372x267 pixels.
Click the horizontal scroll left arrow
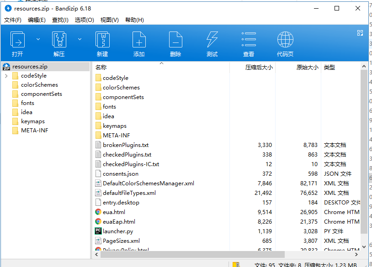pyautogui.click(x=96, y=255)
